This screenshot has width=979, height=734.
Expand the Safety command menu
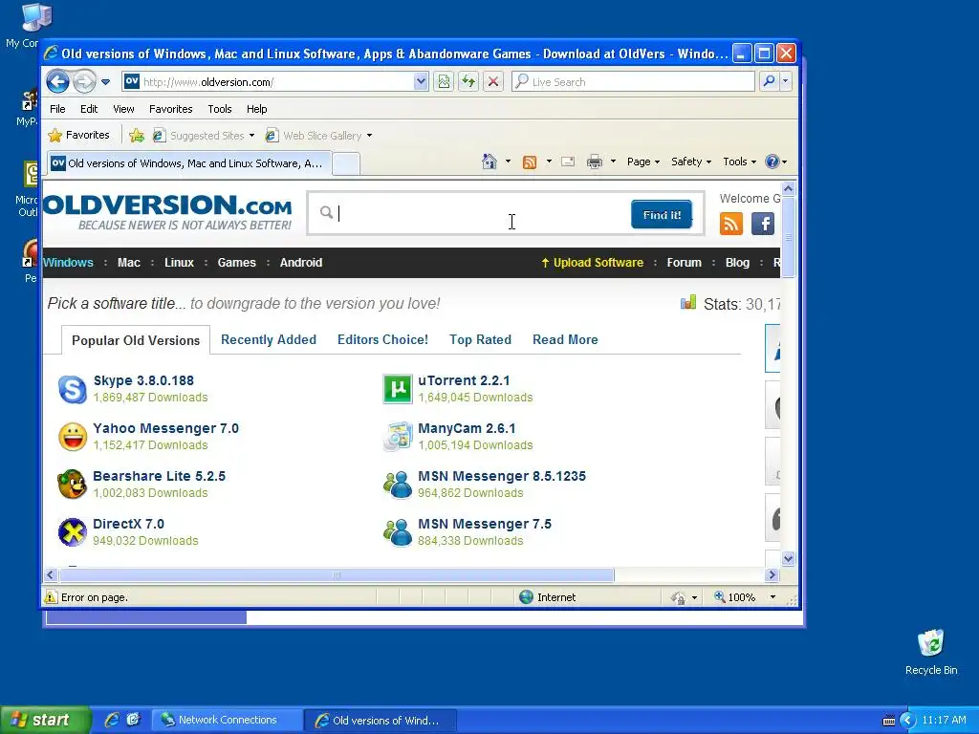(690, 162)
